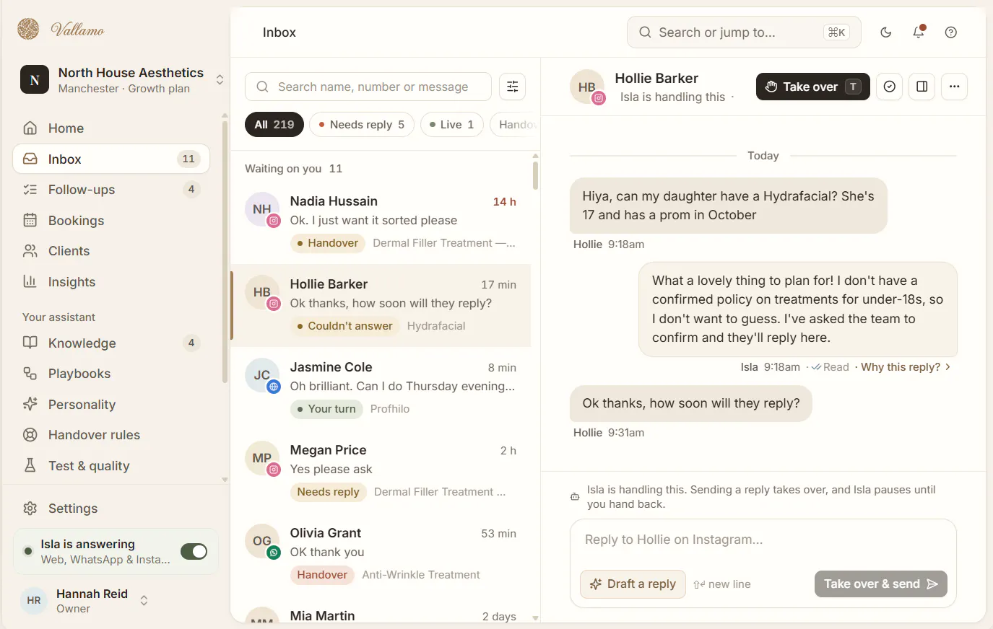
Task: Go to Home in sidebar
Action: point(111,128)
